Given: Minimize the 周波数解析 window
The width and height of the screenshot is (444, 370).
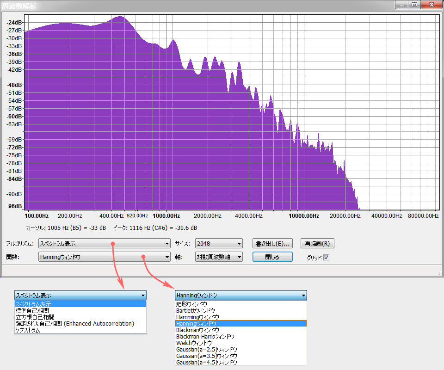Looking at the screenshot, I should pyautogui.click(x=401, y=5).
